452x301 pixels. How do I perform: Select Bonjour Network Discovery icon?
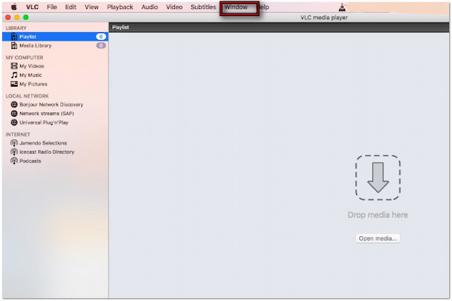pyautogui.click(x=14, y=105)
